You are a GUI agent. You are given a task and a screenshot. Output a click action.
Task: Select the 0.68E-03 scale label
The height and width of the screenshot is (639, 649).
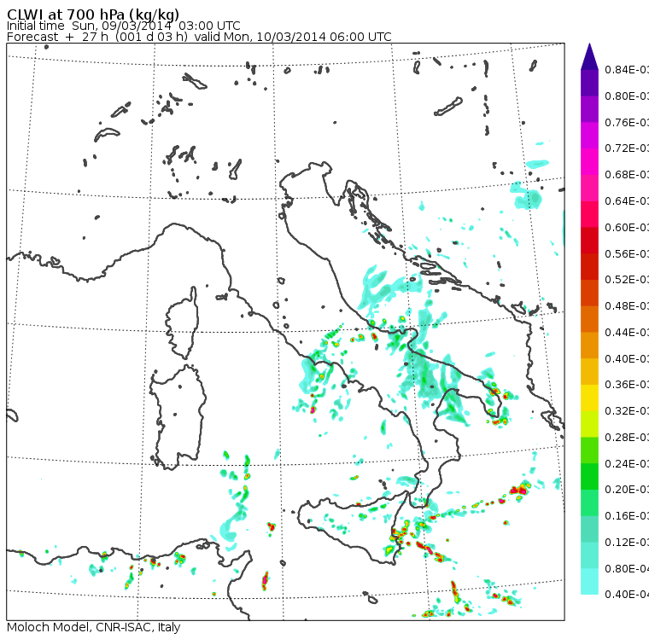pyautogui.click(x=627, y=175)
